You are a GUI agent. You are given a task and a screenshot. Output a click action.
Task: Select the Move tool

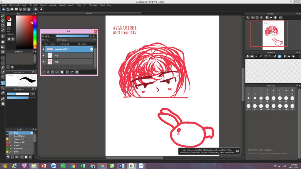3,36
